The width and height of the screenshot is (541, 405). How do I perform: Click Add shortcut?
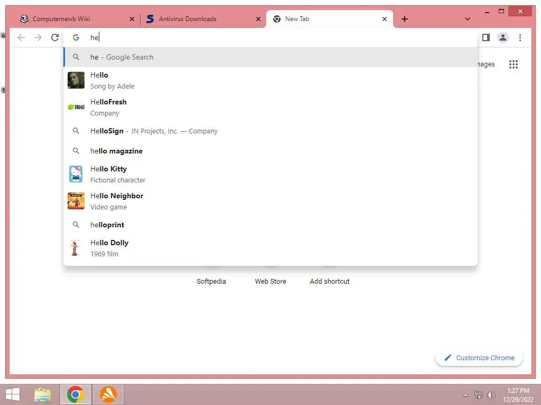(330, 281)
